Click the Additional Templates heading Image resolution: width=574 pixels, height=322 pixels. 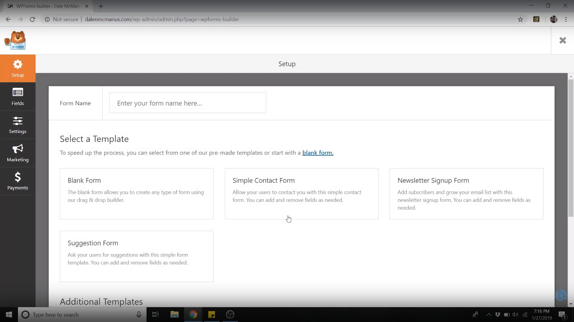tap(101, 302)
